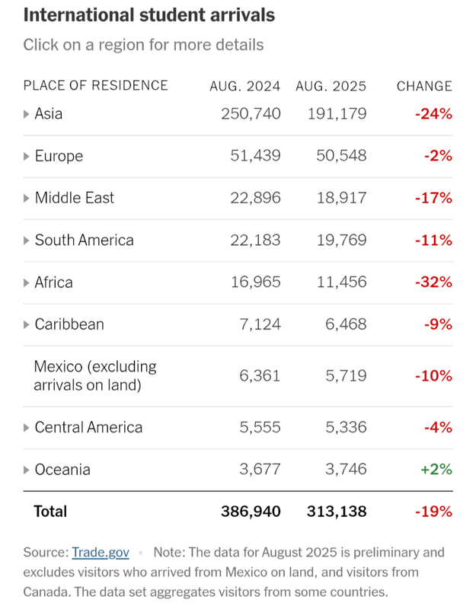Click the South America expand triangle

point(27,241)
